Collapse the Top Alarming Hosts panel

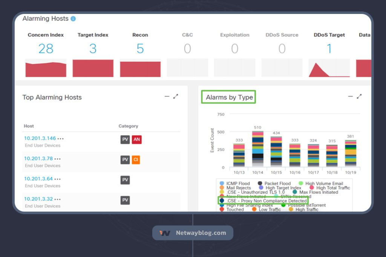pos(167,96)
